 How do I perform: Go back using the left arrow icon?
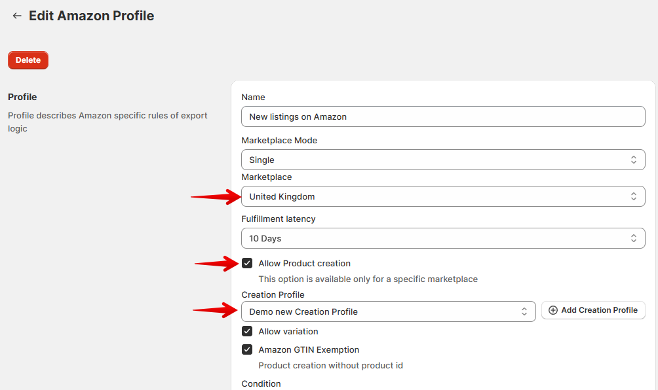(x=17, y=16)
